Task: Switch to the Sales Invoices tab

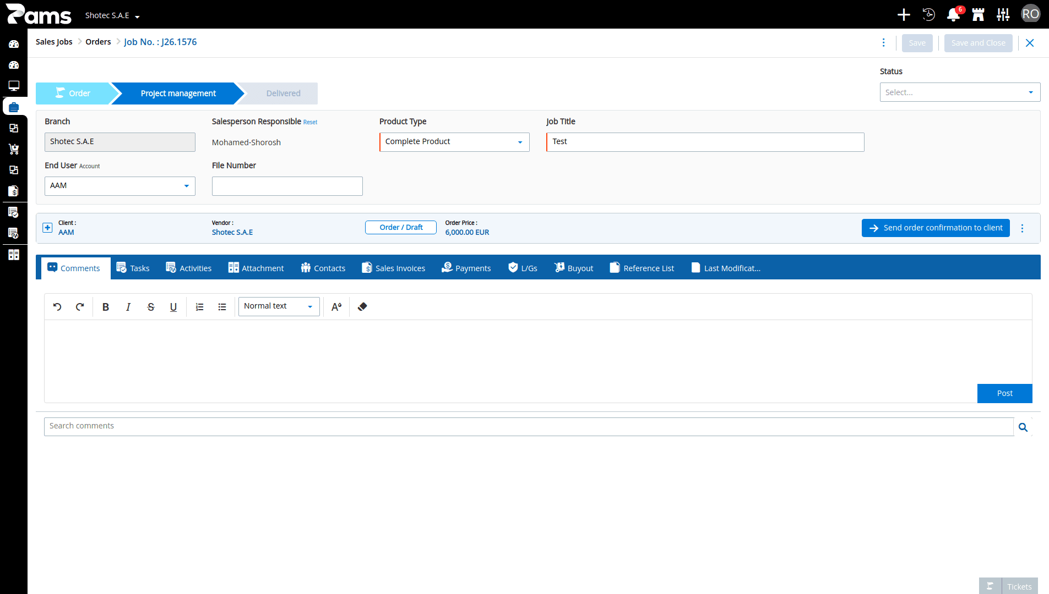Action: coord(394,268)
